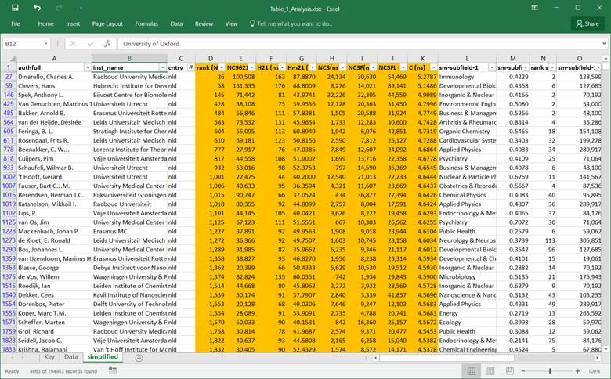Click cell Microbiology
The height and width of the screenshot is (379, 611).
pos(467,277)
